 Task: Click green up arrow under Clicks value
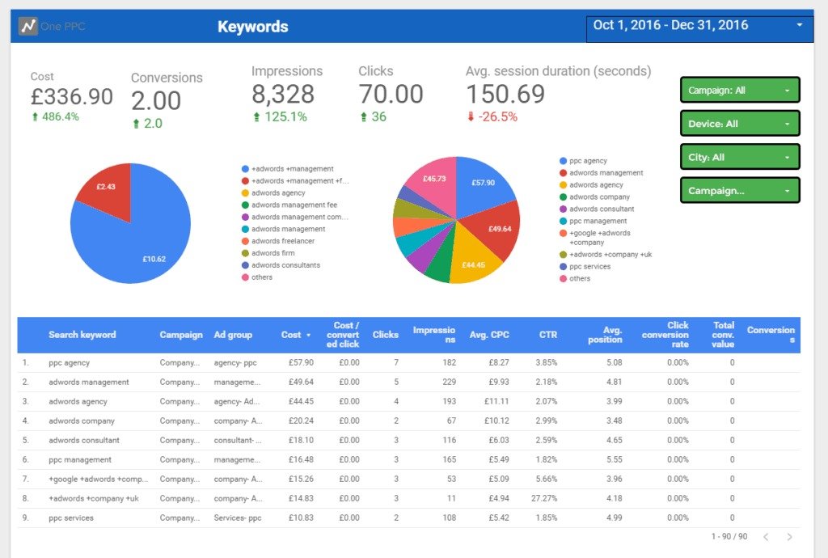[x=363, y=116]
